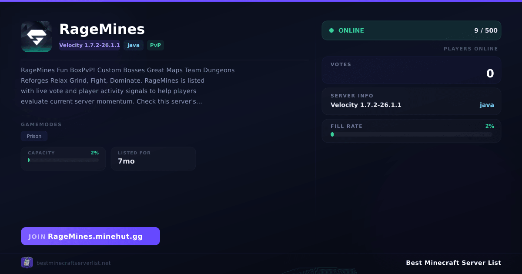
Task: Click the RageMines server logo icon
Action: [x=37, y=37]
